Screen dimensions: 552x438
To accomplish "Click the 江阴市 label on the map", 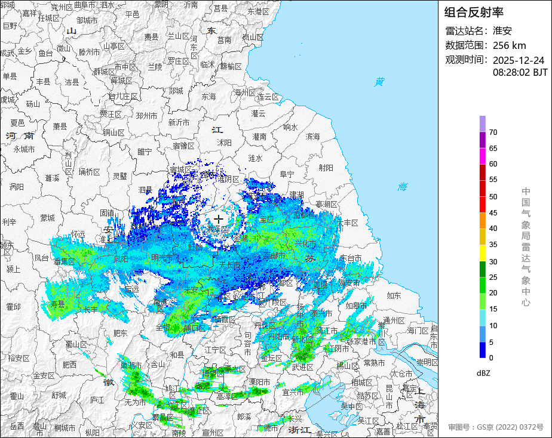I will click(338, 348).
